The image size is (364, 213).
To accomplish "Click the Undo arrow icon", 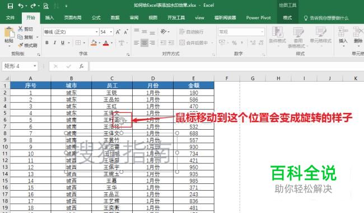I will 21,6.
